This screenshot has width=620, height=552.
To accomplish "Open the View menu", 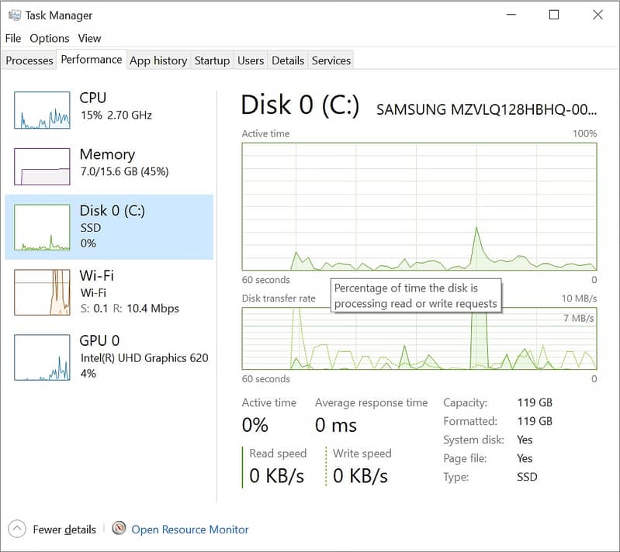I will (89, 38).
